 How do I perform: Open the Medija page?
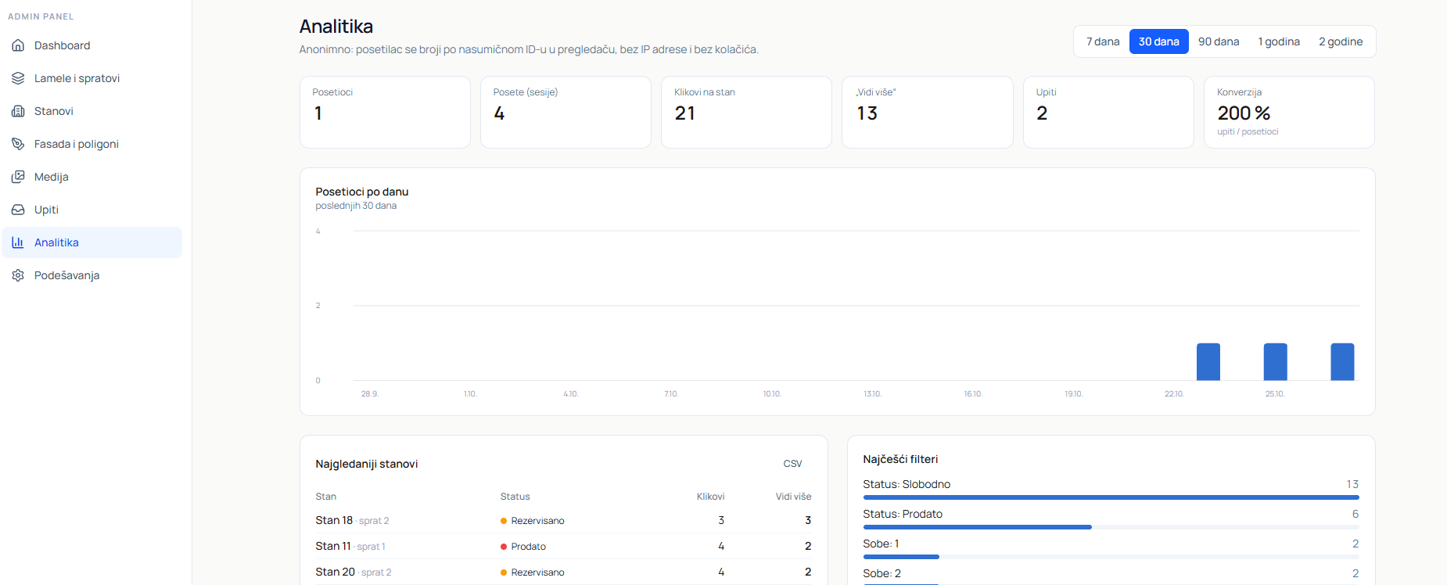(x=92, y=177)
